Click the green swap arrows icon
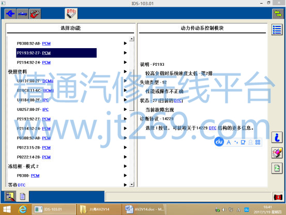Screen dimensions: 286x215 click(x=278, y=13)
